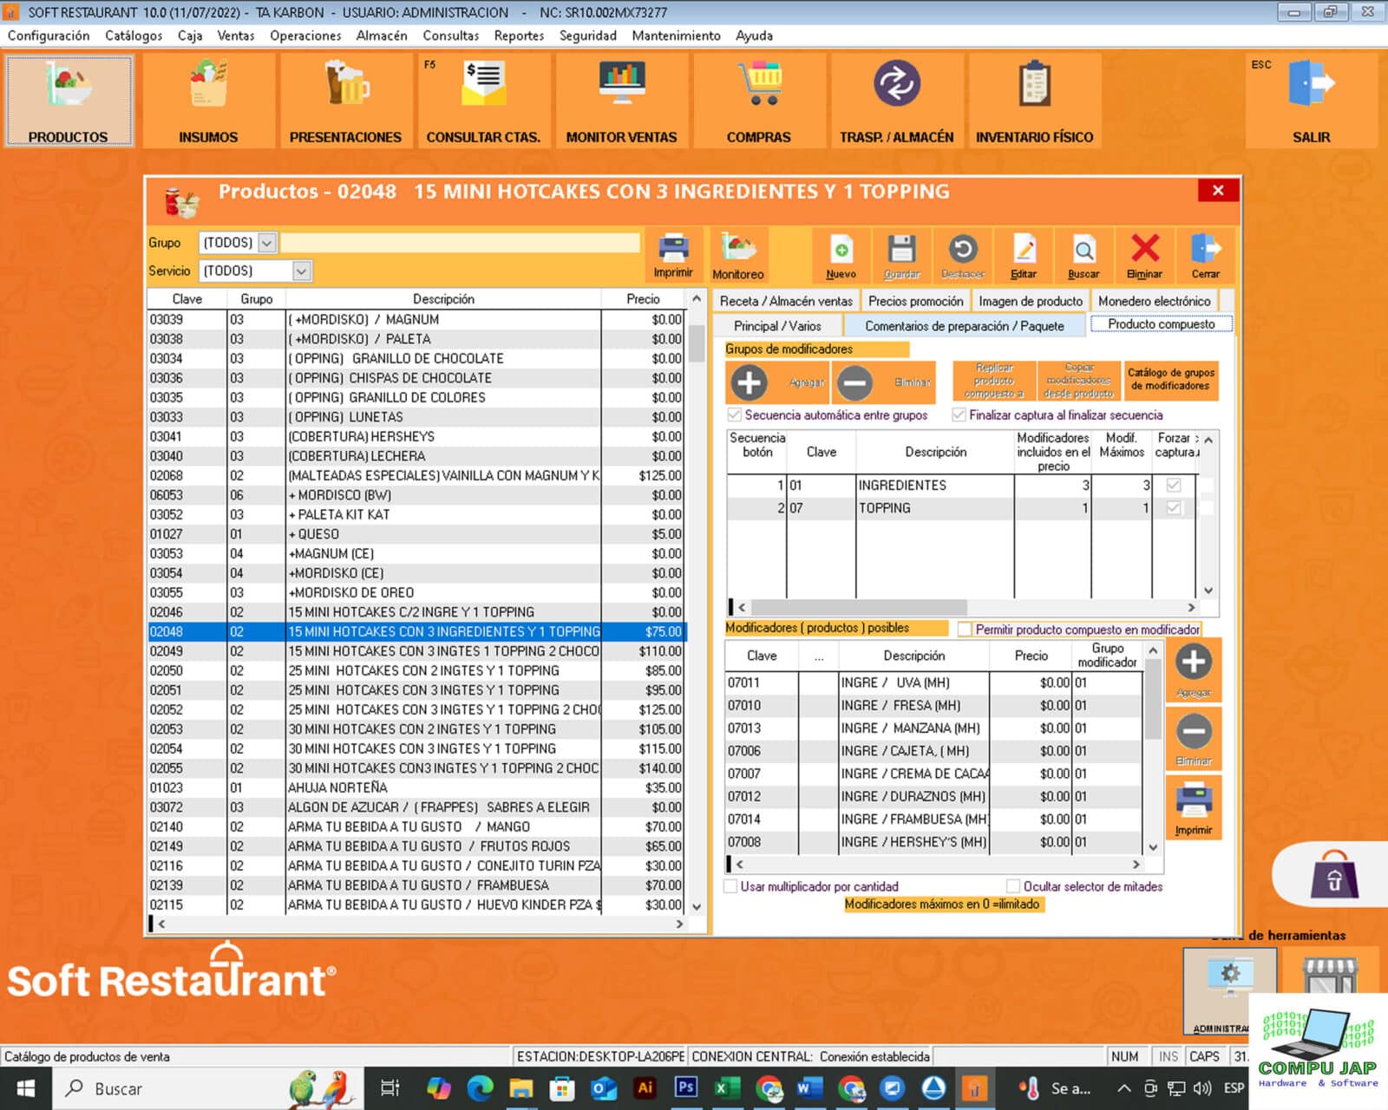Switch to Receta / Almacén ventas tab

[786, 301]
